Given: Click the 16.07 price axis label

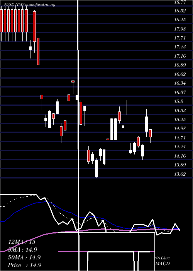Looking at the screenshot, I should (x=180, y=92).
